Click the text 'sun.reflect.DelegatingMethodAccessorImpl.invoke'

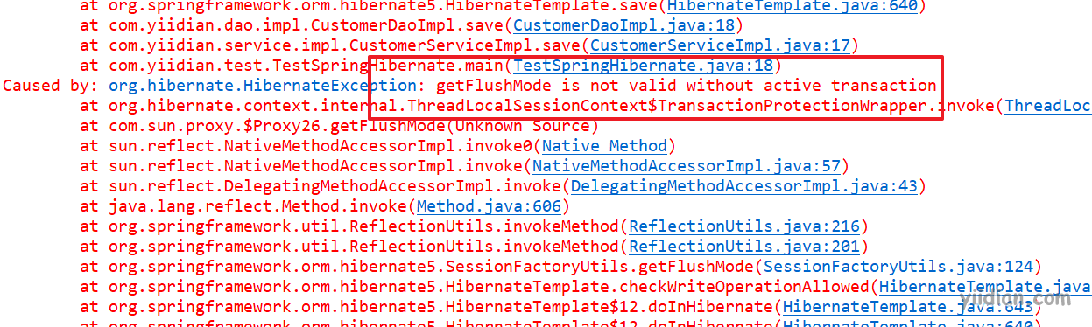pos(335,186)
